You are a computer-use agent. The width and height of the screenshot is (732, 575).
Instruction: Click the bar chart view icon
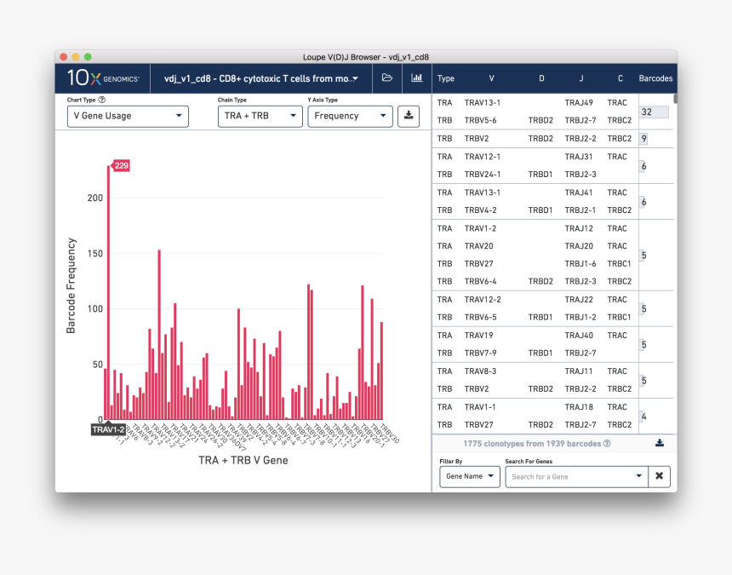click(x=417, y=78)
